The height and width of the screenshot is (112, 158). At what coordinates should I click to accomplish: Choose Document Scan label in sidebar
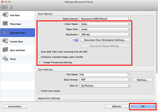click(18, 33)
